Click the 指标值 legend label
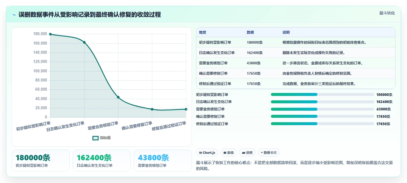 (105, 138)
